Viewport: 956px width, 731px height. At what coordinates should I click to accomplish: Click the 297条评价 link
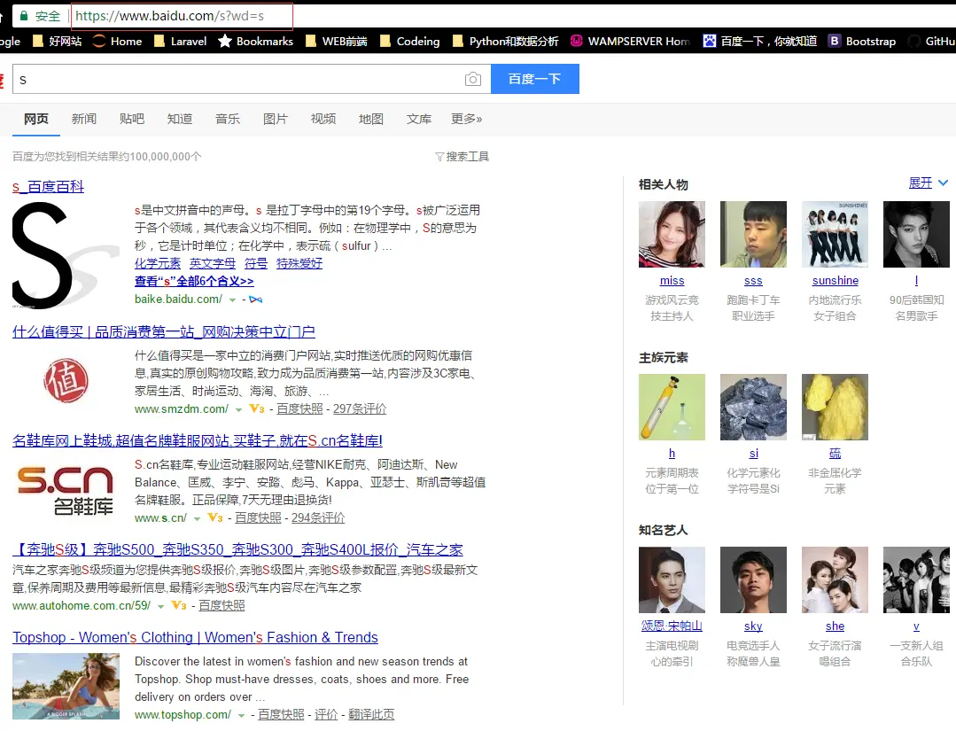pos(360,408)
